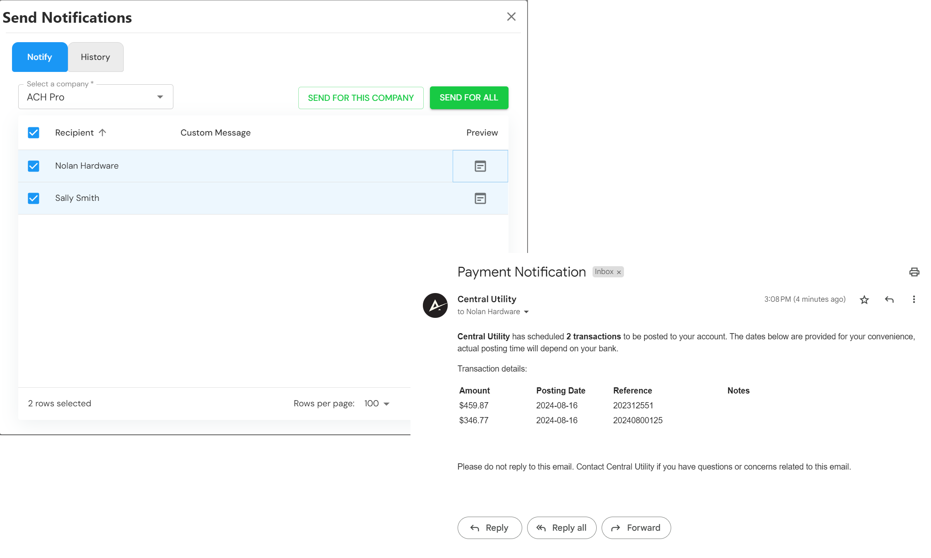Uncheck the Sally Smith checkbox

tap(34, 198)
